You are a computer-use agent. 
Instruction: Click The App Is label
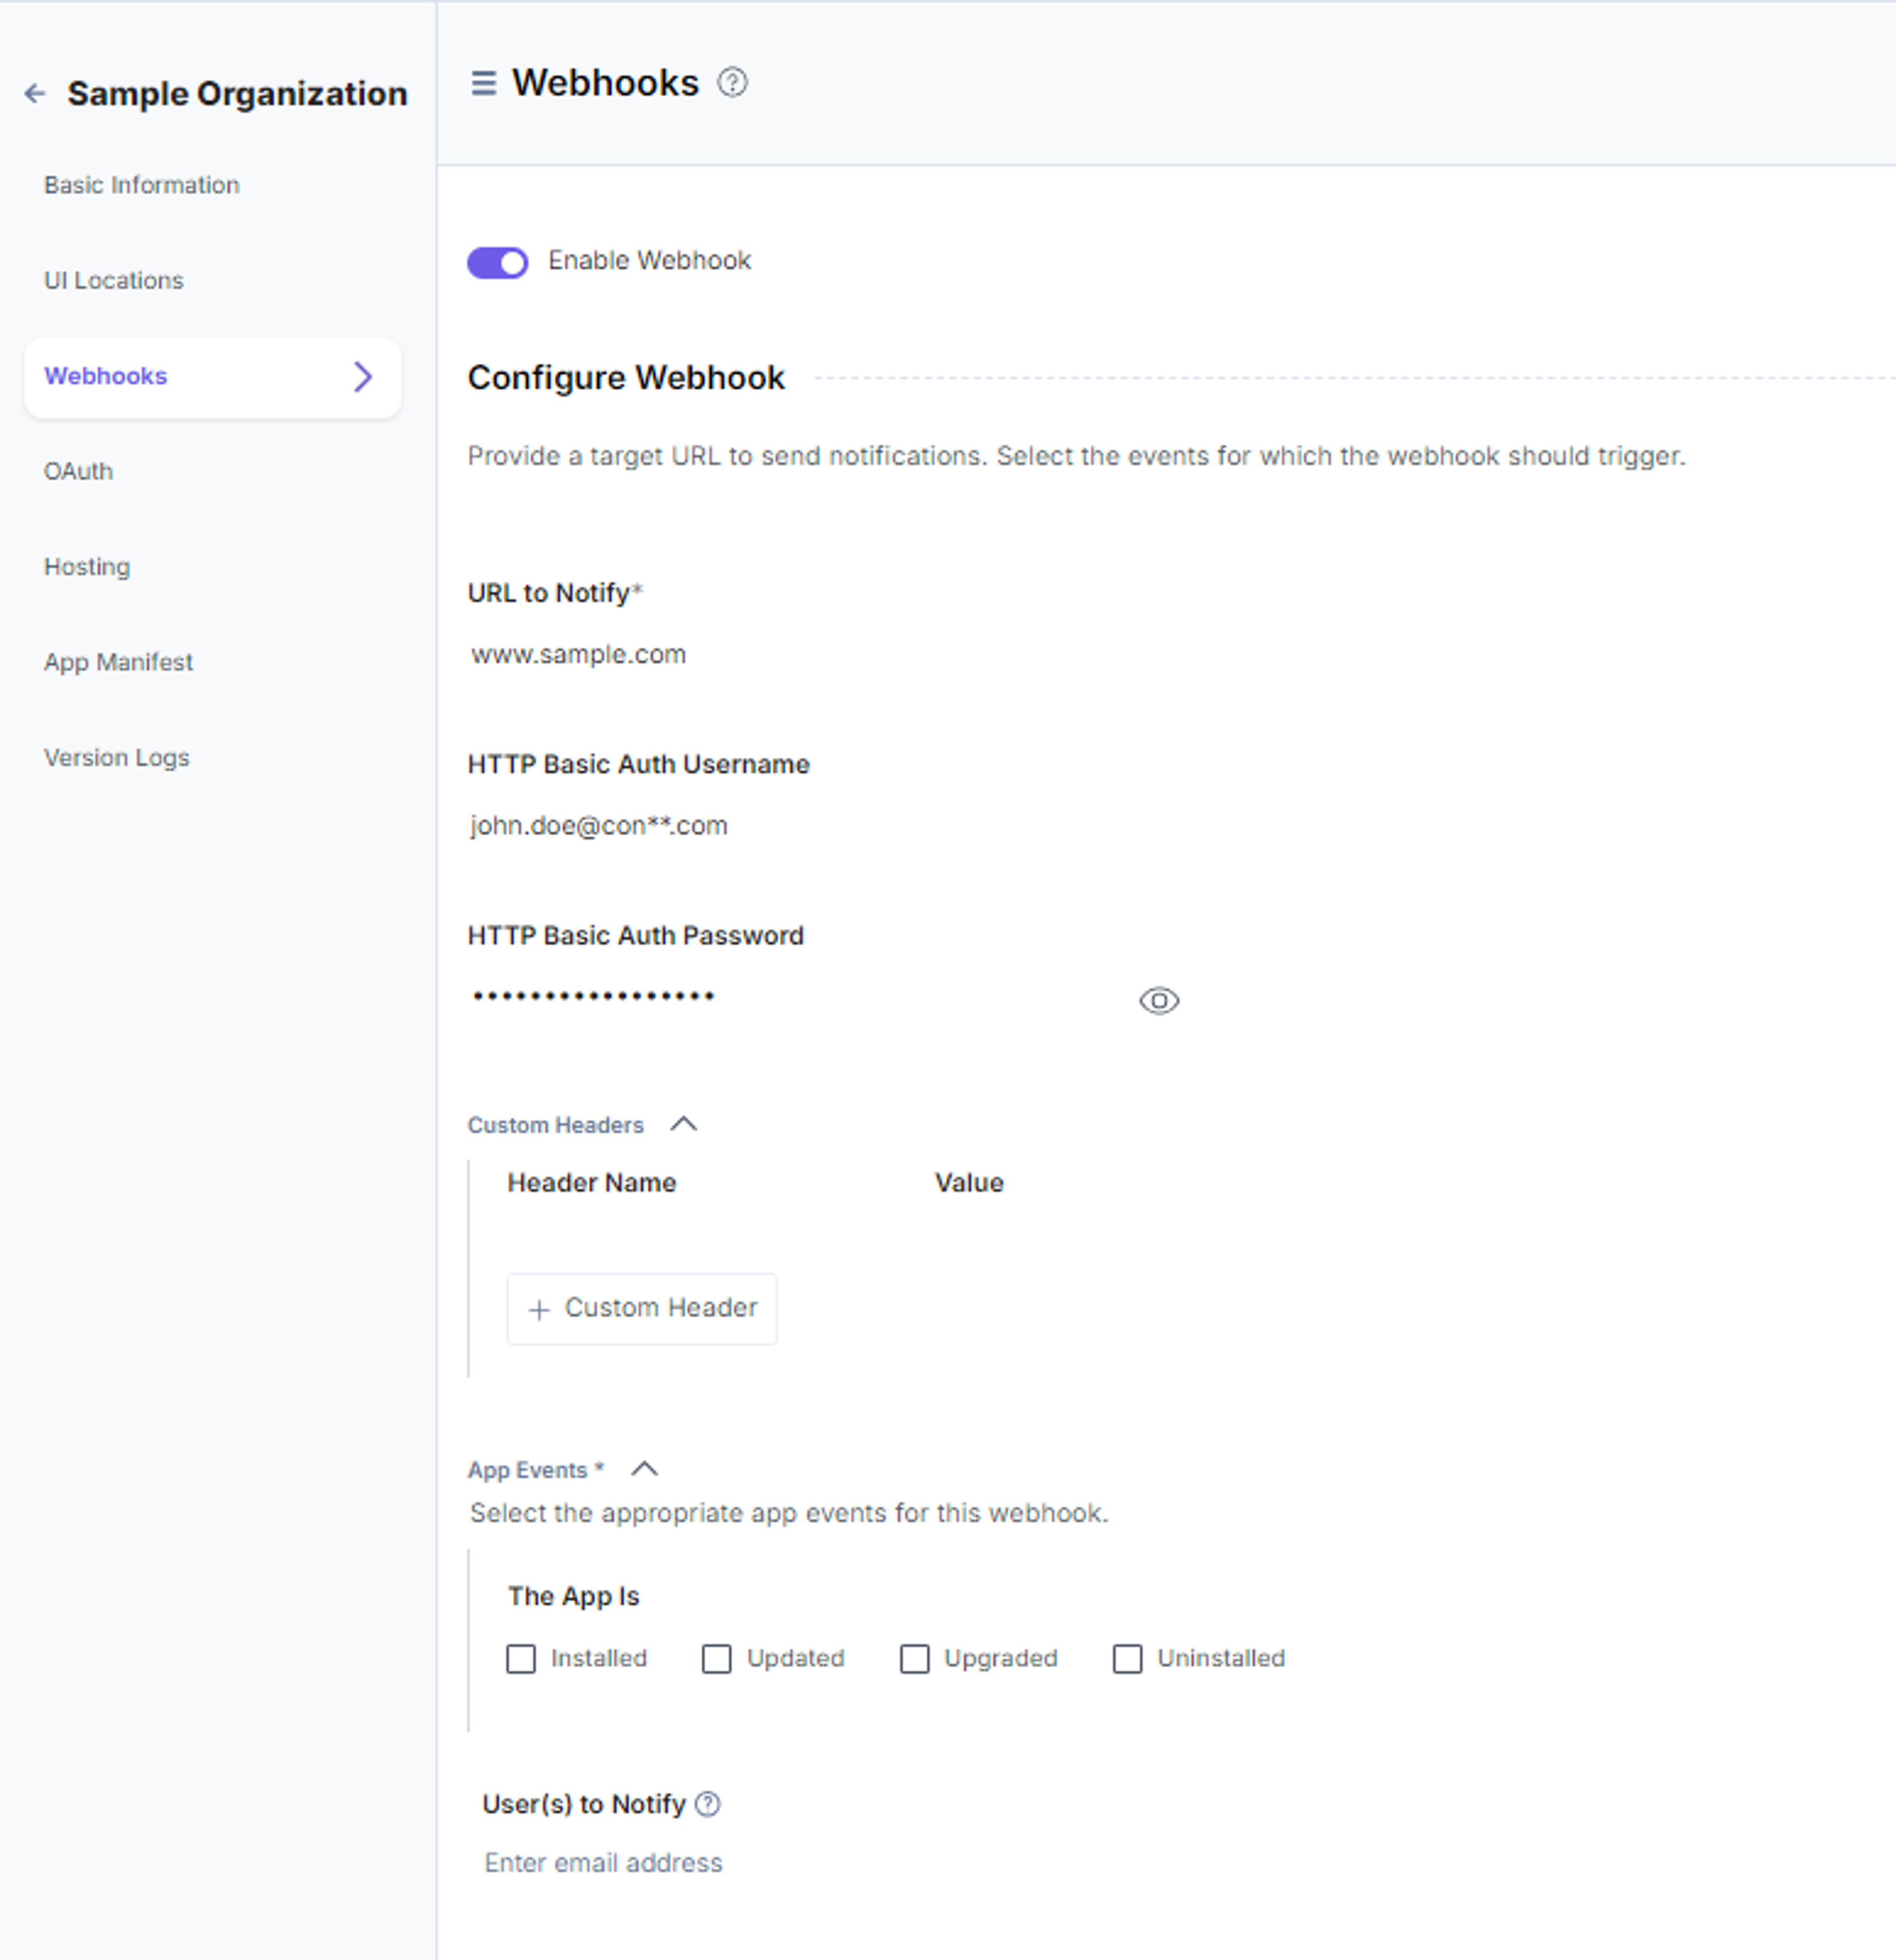coord(573,1597)
